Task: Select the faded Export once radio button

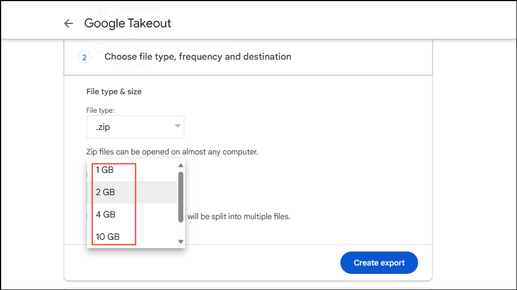Action: coord(100,9)
